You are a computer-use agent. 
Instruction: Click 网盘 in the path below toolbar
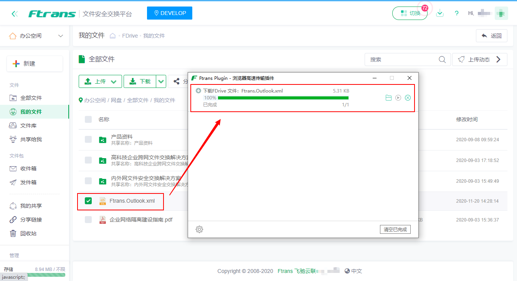click(116, 100)
